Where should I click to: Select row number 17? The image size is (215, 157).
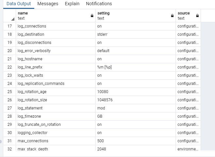(x=9, y=26)
